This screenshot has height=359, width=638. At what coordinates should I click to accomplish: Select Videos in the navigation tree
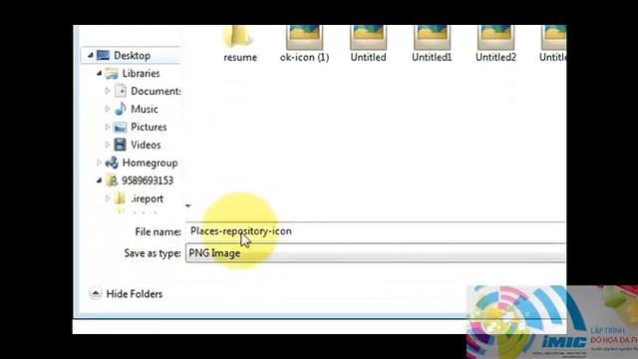pos(146,145)
